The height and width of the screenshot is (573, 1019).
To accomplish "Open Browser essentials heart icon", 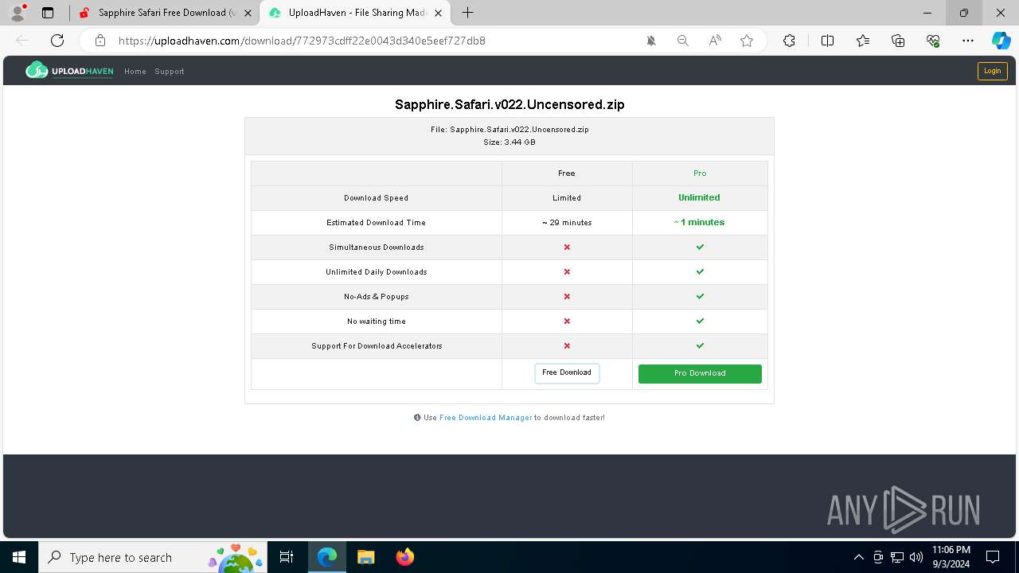I will coord(933,41).
